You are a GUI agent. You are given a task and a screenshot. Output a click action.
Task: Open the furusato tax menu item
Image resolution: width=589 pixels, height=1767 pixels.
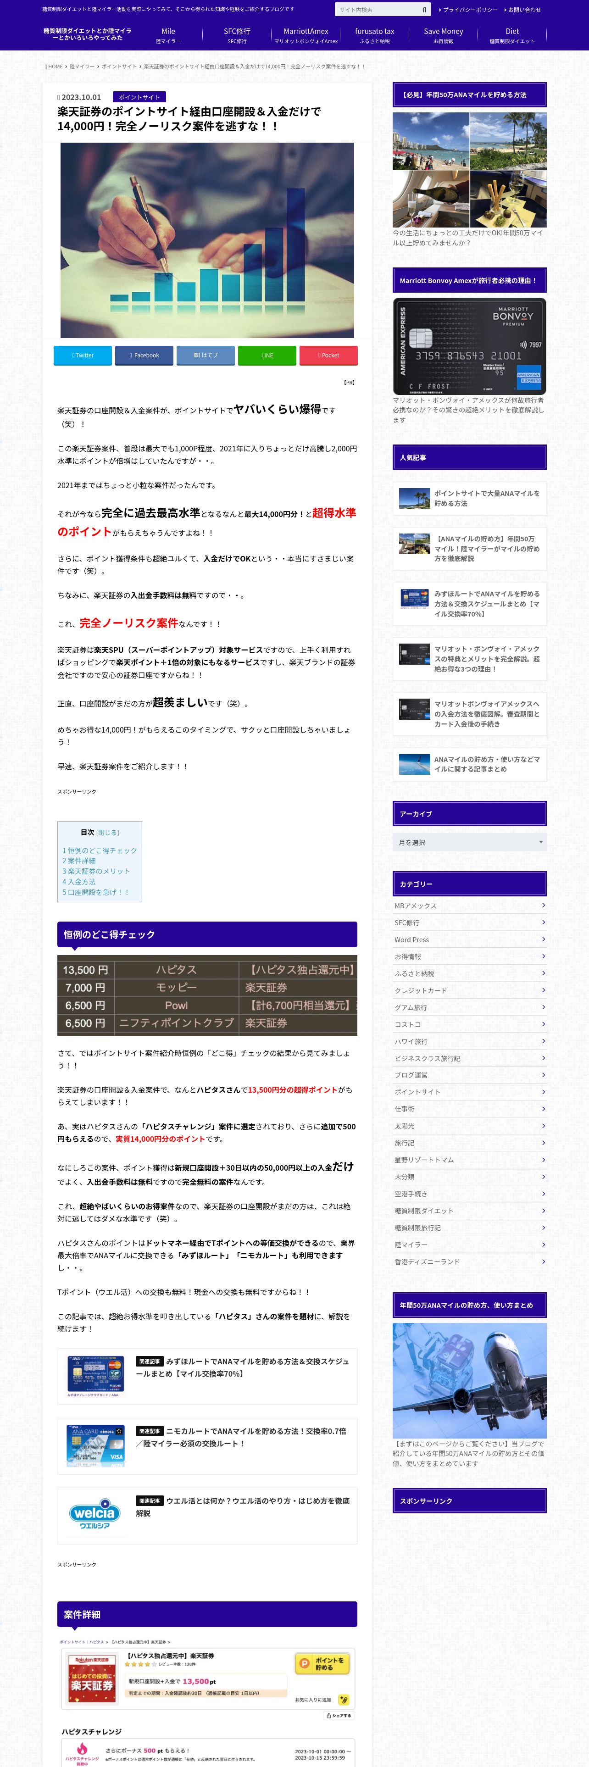[x=374, y=36]
